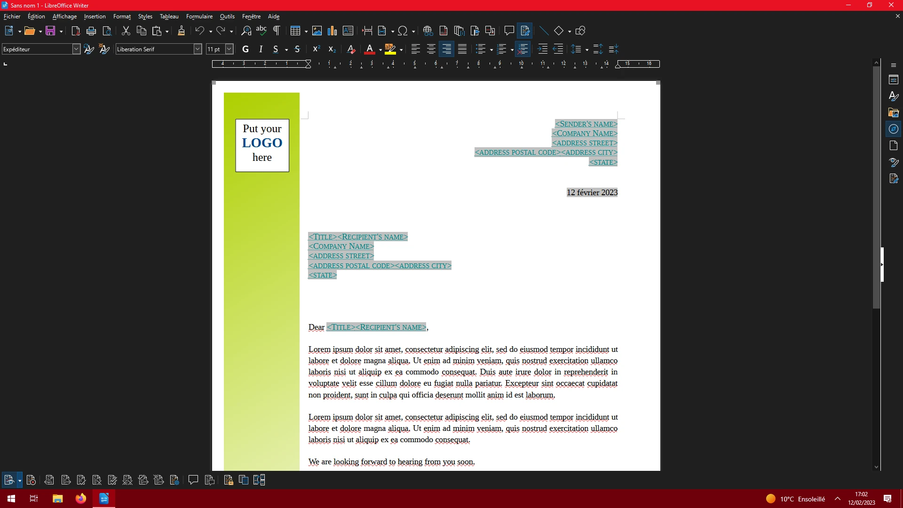Open the Gallery sidebar panel
This screenshot has width=903, height=508.
(x=894, y=112)
